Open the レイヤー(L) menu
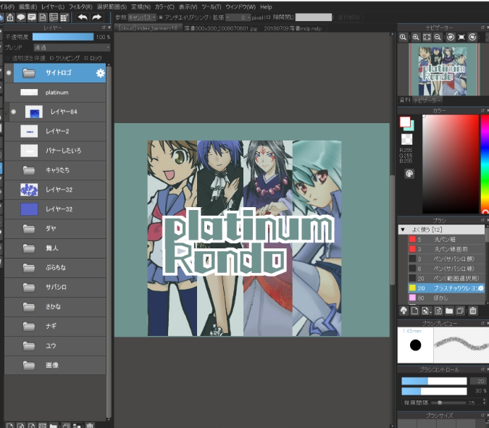This screenshot has height=428, width=489. pos(53,7)
